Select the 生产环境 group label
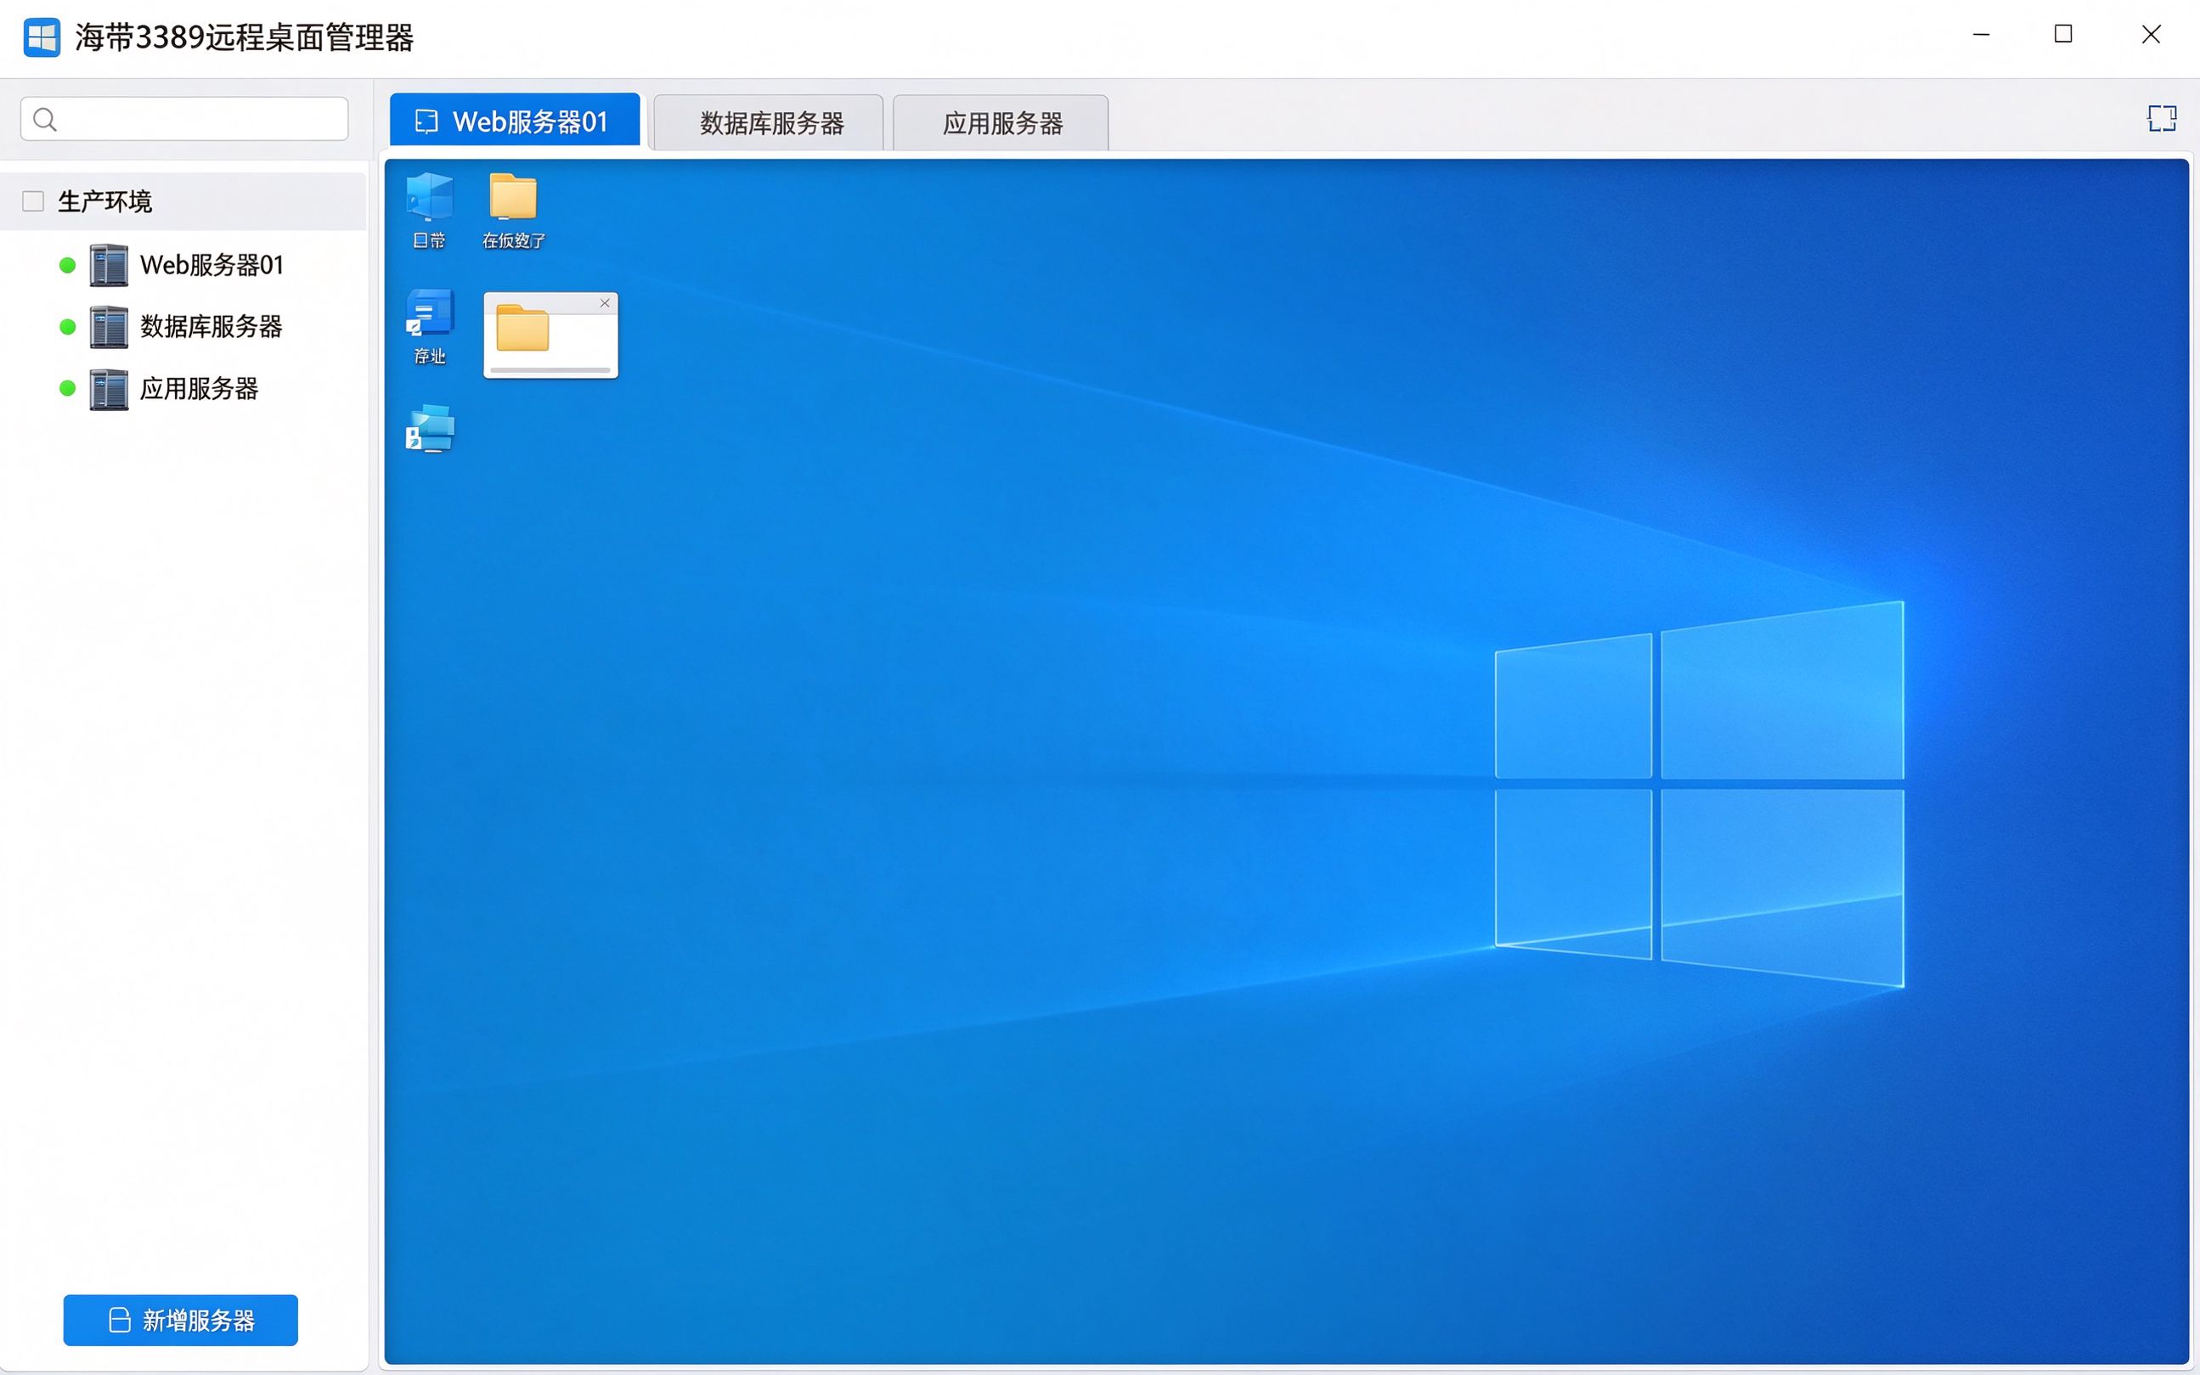The width and height of the screenshot is (2200, 1375). pyautogui.click(x=104, y=201)
